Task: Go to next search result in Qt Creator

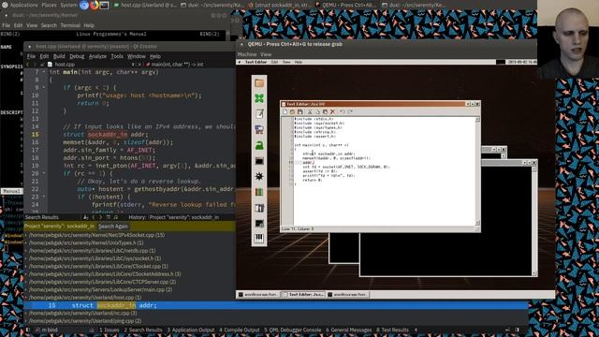Action: [x=101, y=217]
